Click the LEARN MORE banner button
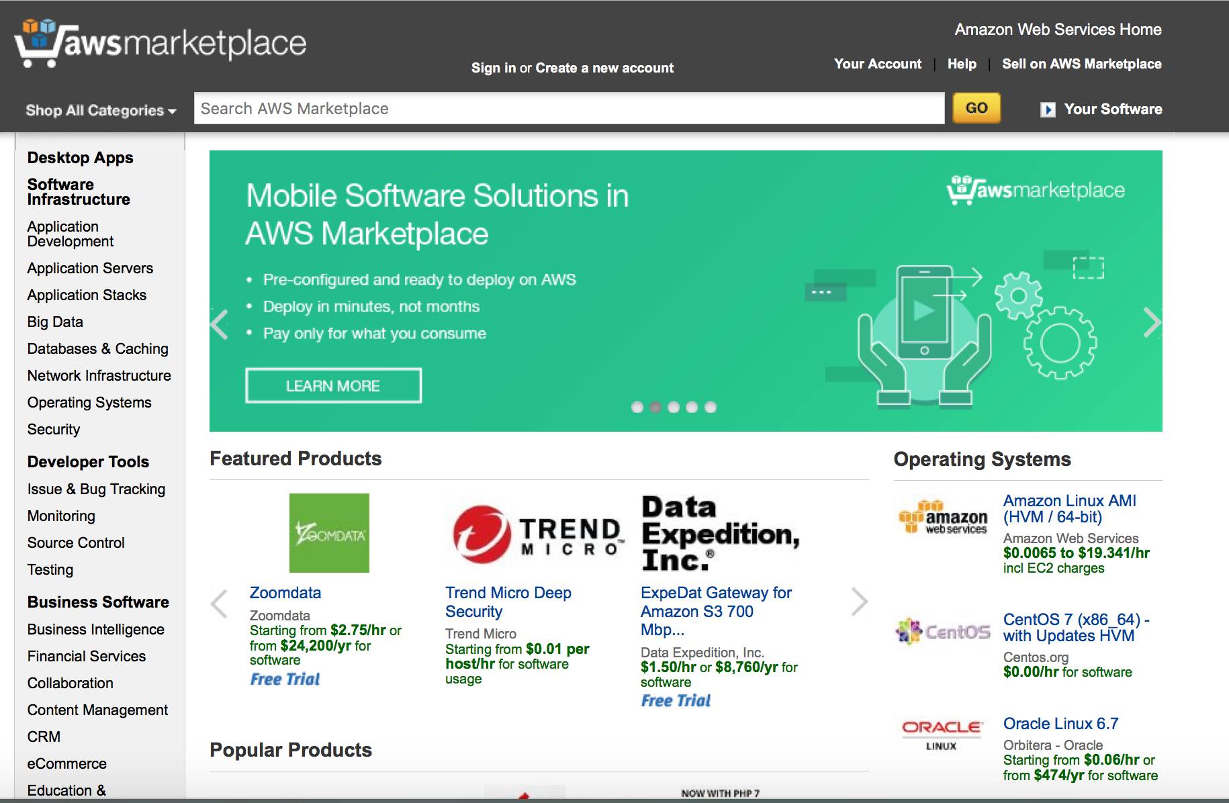Screen dimensions: 1229x803 coord(334,385)
